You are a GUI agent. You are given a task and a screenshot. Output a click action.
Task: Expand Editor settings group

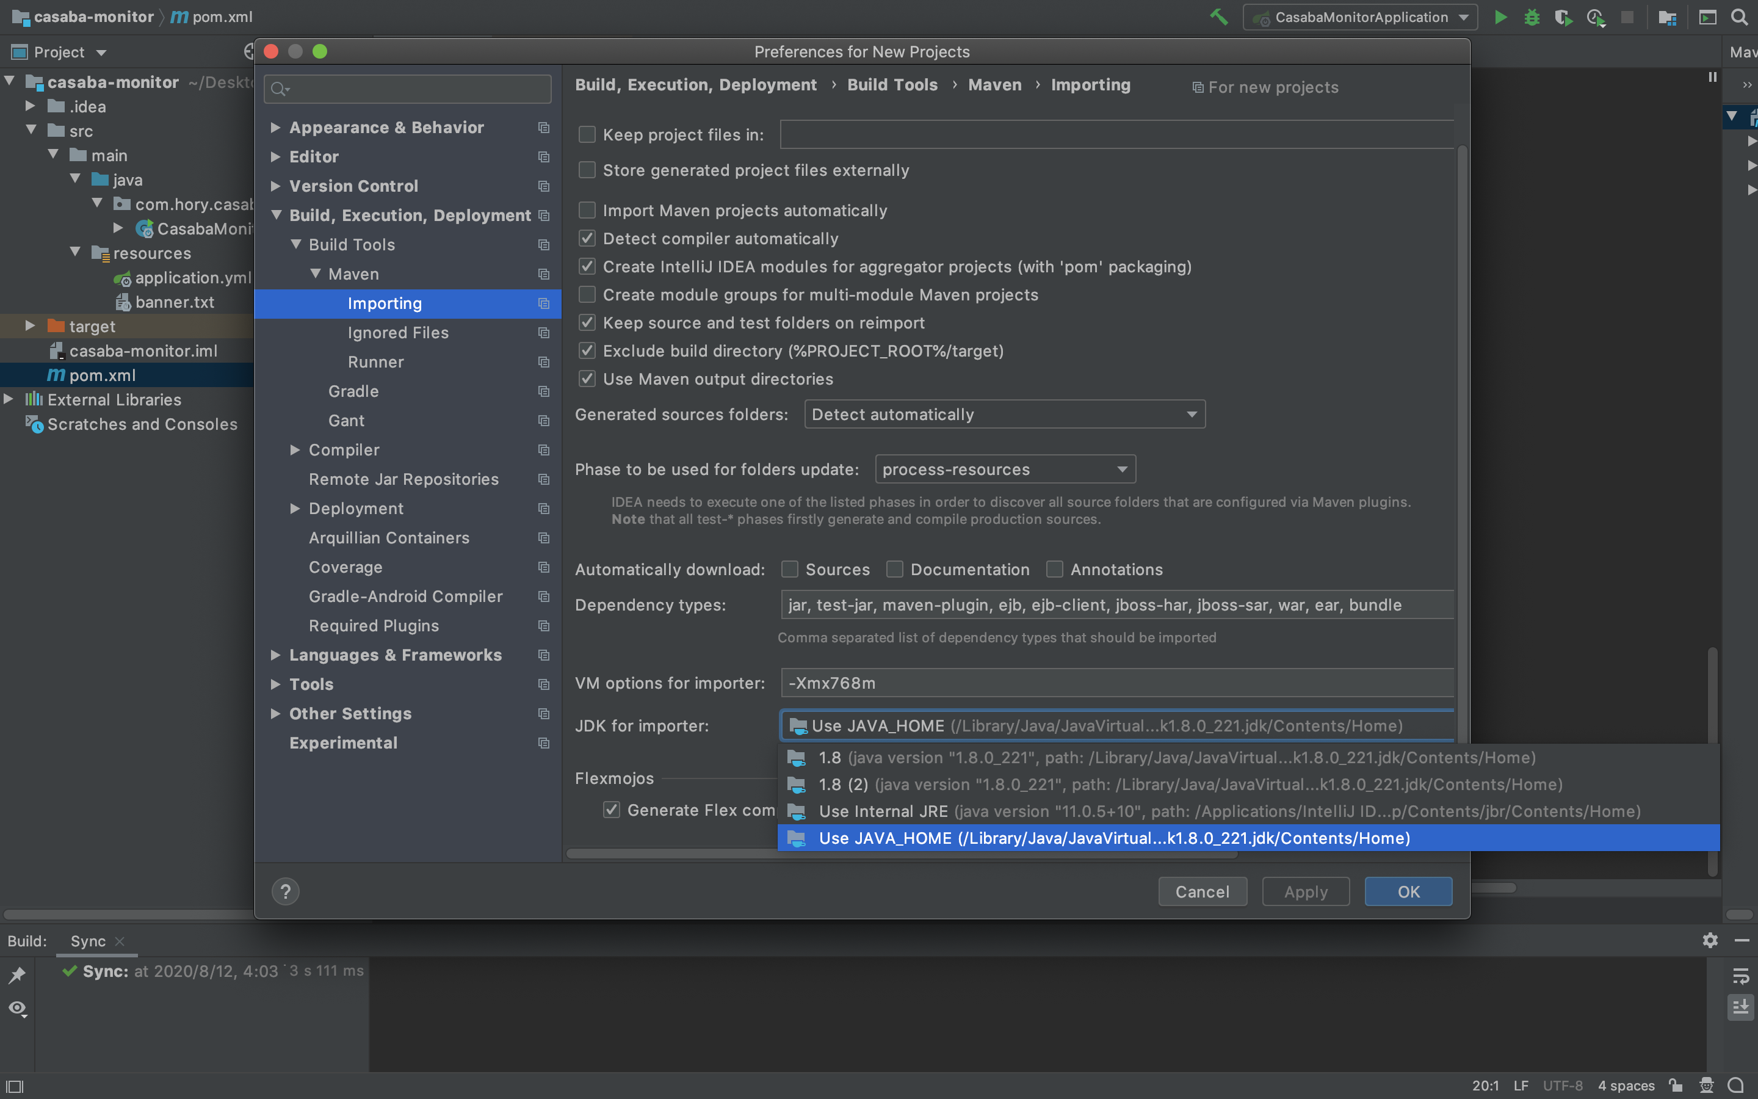click(275, 156)
